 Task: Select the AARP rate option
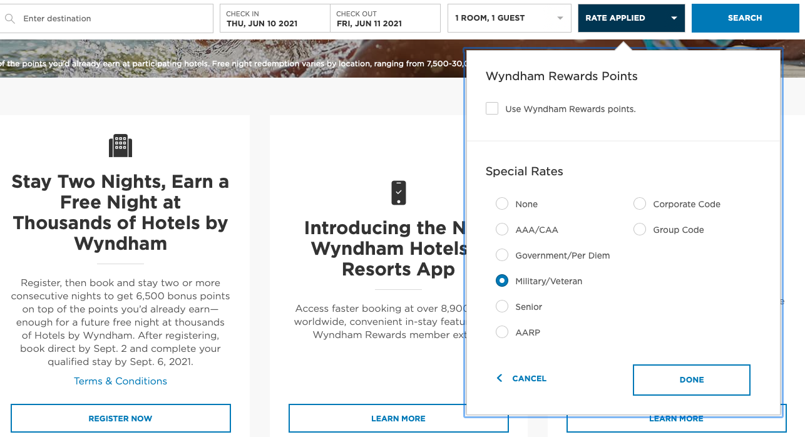click(x=502, y=332)
